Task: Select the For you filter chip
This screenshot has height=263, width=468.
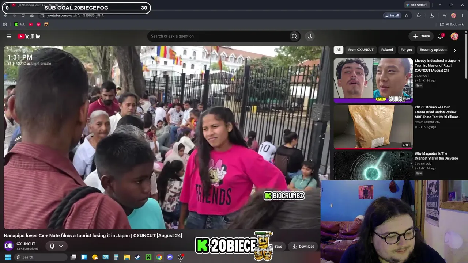Action: 406,50
